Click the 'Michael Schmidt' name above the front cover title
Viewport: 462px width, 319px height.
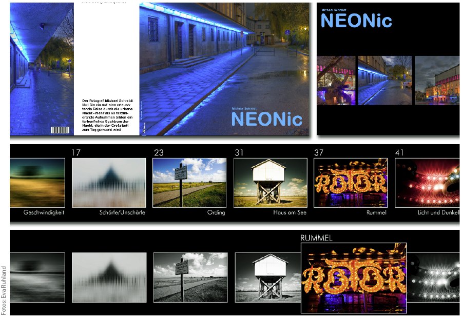(x=244, y=109)
